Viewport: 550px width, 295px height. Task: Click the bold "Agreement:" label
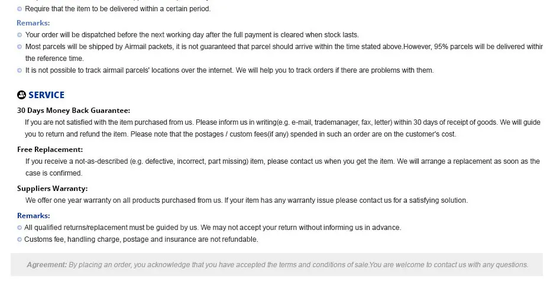[x=47, y=265]
